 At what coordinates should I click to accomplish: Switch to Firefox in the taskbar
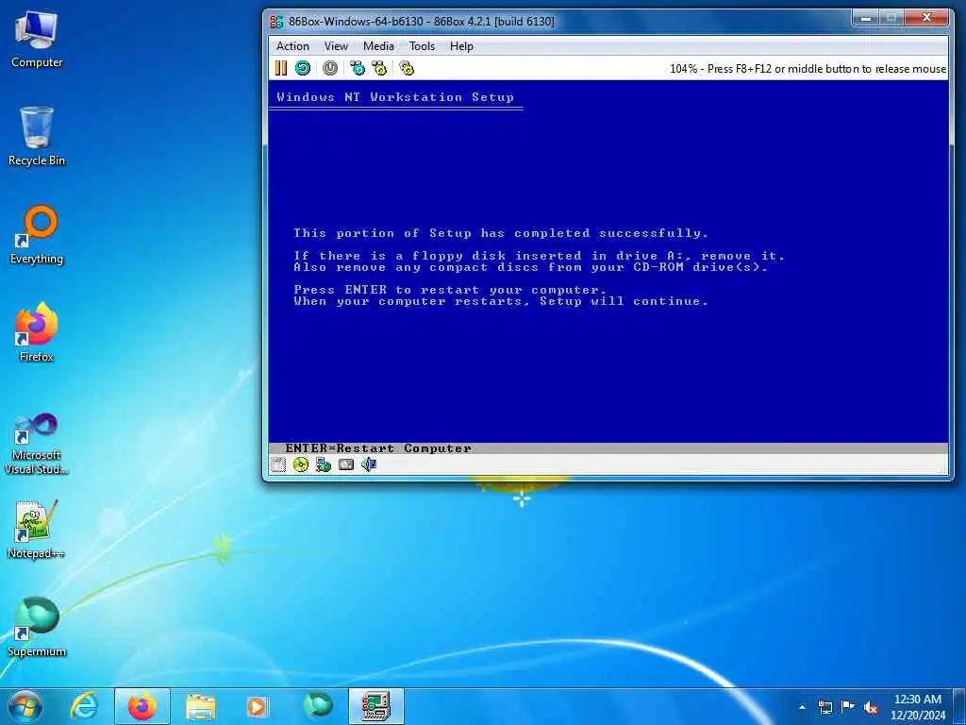point(142,706)
